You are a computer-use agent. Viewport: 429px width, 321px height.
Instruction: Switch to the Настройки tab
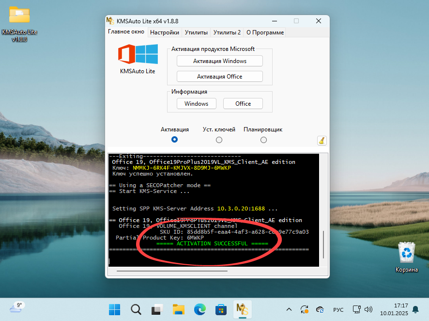(x=164, y=32)
